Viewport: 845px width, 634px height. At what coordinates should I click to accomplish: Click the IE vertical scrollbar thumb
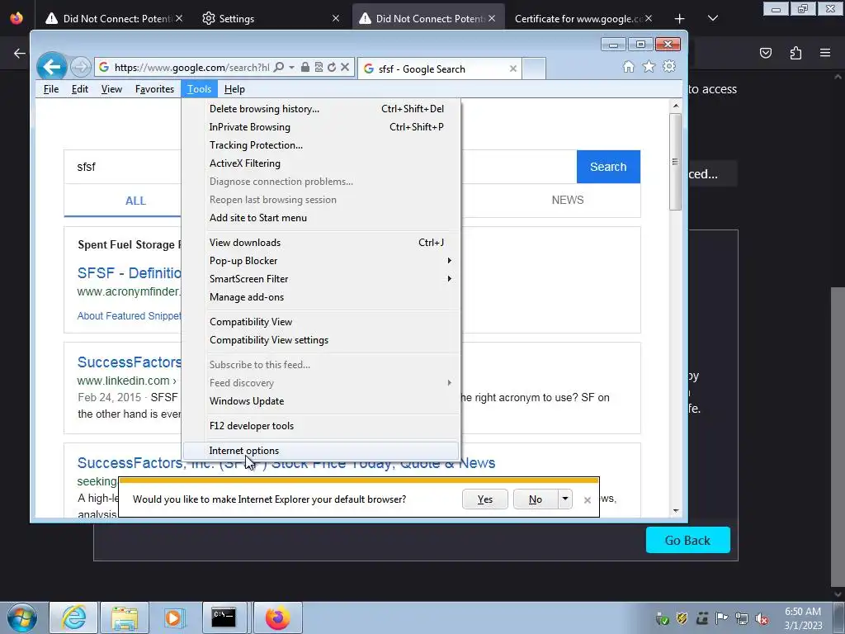(675, 162)
